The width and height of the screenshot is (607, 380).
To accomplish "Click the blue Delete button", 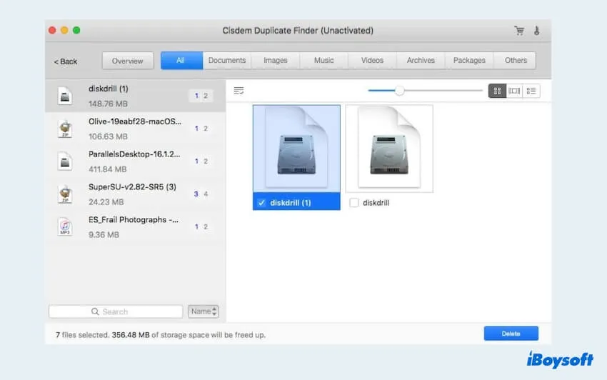I will click(x=511, y=334).
